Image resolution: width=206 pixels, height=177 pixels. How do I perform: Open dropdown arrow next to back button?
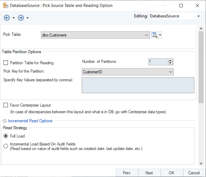pyautogui.click(x=14, y=18)
